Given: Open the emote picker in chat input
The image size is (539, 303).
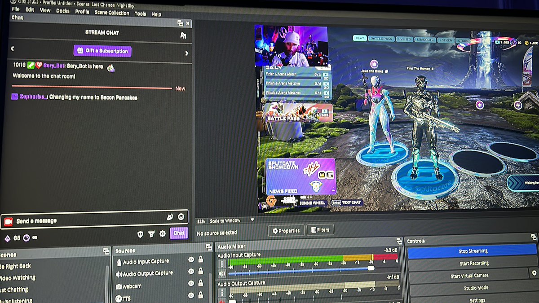Looking at the screenshot, I should (x=181, y=217).
